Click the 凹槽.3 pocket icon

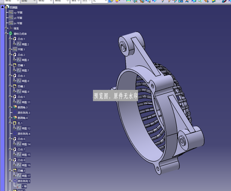tap(15, 170)
